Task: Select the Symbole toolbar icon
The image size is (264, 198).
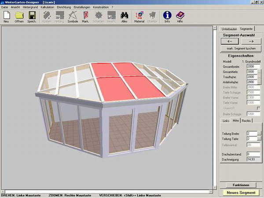Action: tap(73, 16)
